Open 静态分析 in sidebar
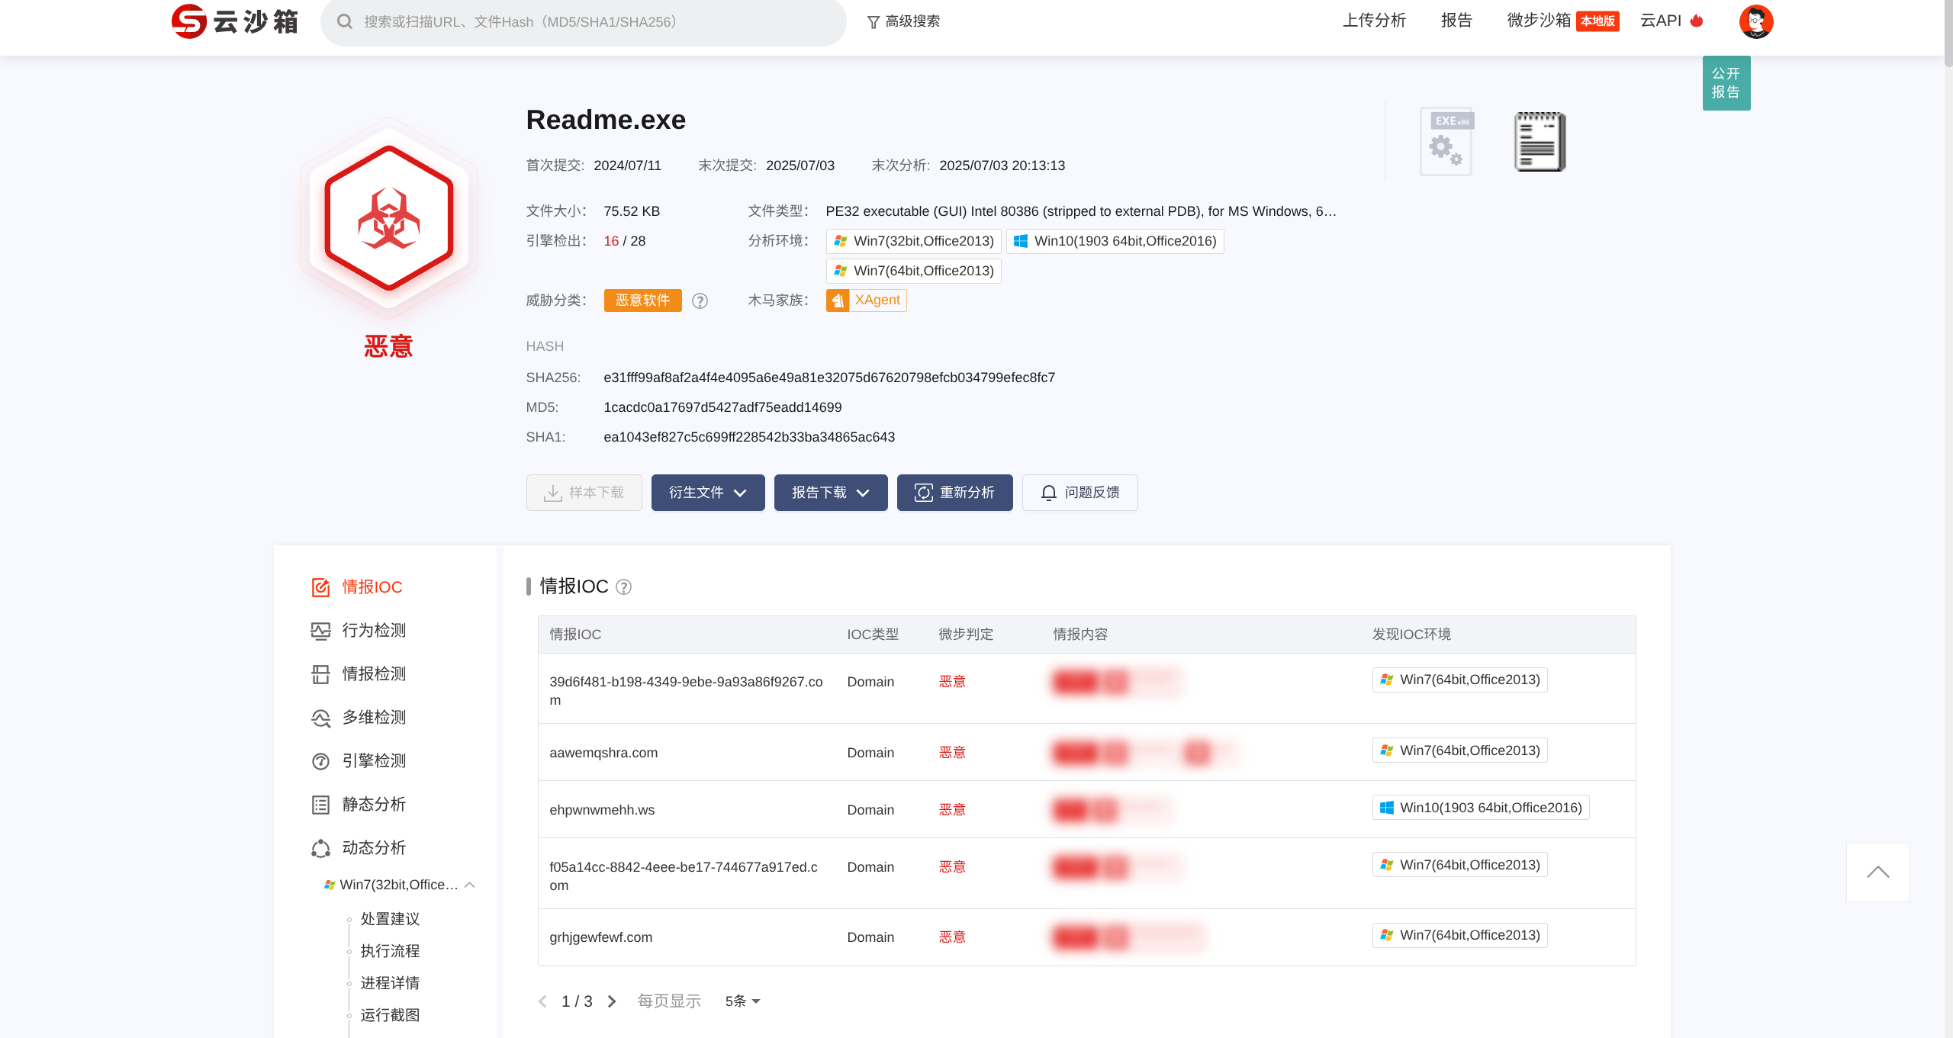The width and height of the screenshot is (1953, 1038). pos(373,804)
